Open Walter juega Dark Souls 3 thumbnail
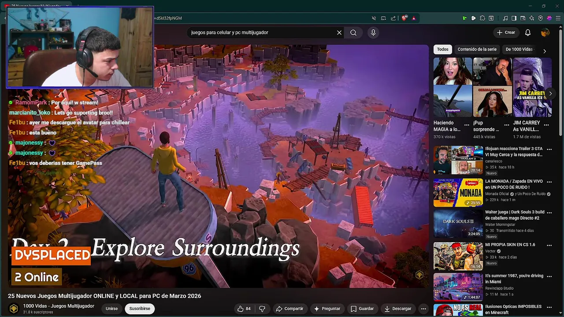 point(458,224)
